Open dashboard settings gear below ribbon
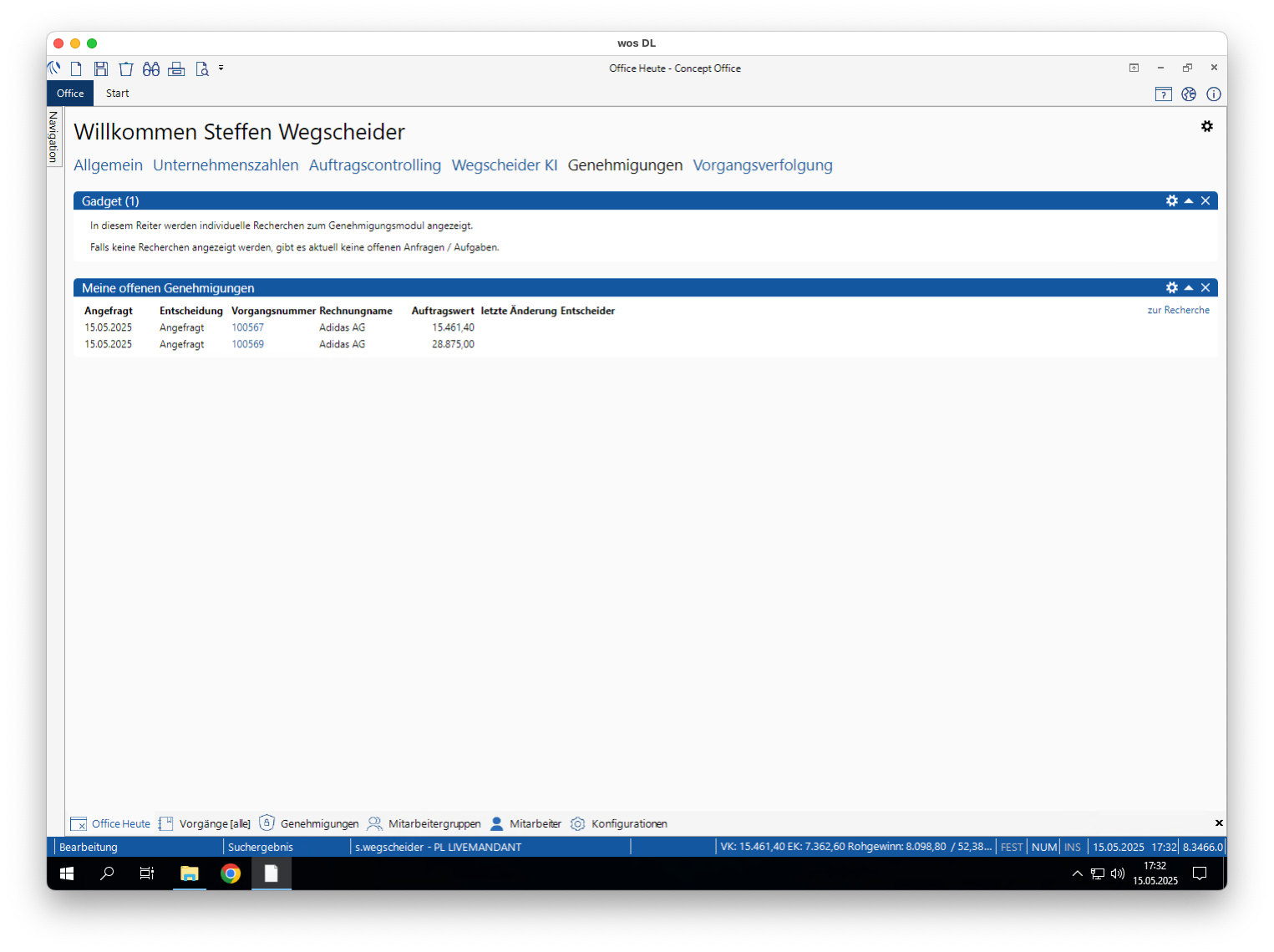 [x=1207, y=126]
